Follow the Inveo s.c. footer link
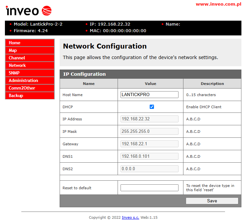This screenshot has width=246, height=224. (x=130, y=217)
